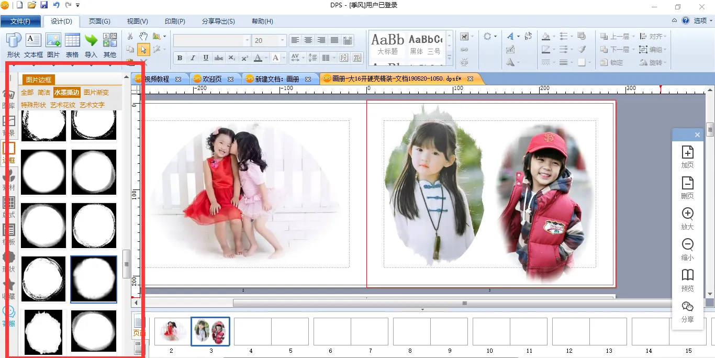Open 背景 background sidebar panel
Screen dimensions: 715x358
(9, 126)
